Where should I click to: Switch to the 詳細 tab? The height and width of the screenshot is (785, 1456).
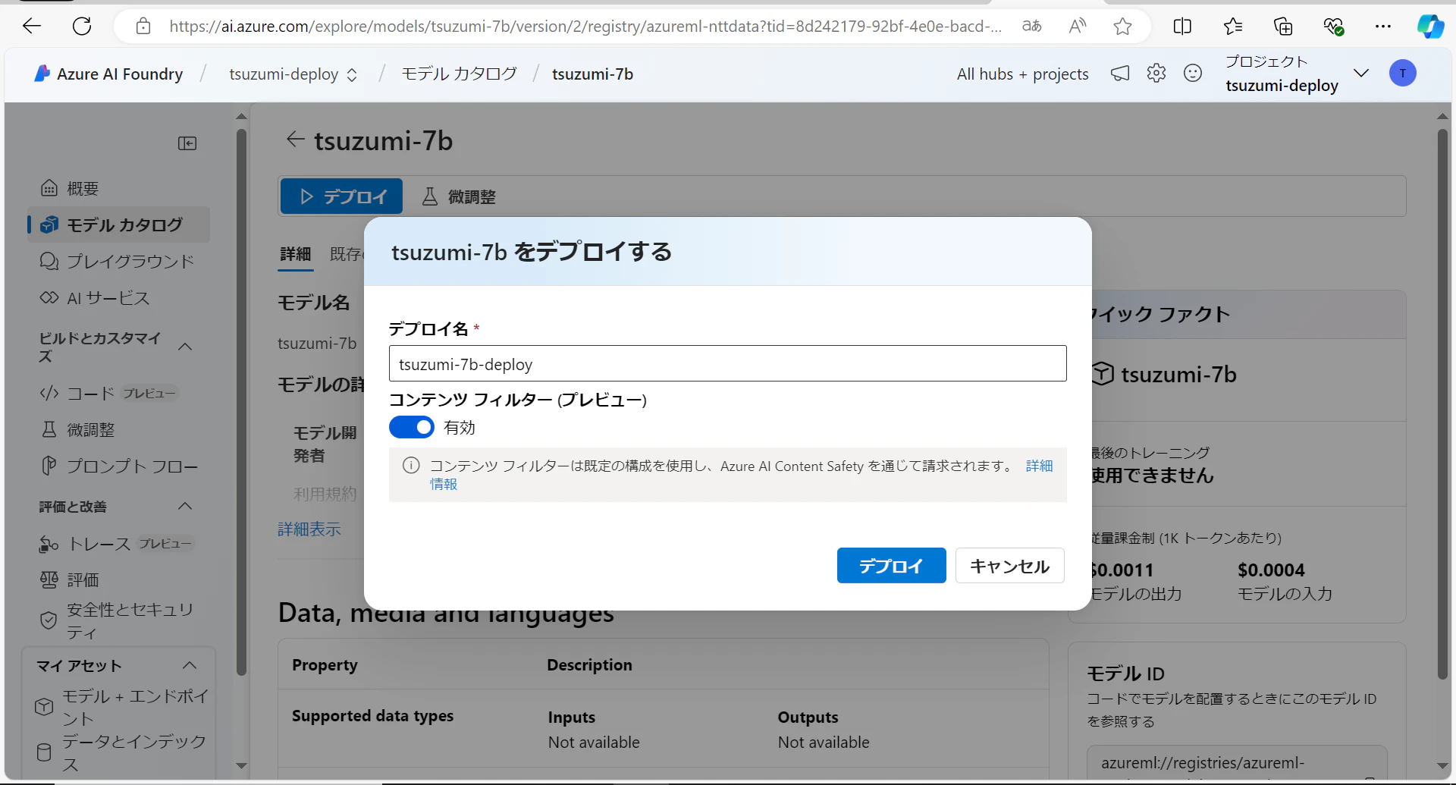coord(295,255)
